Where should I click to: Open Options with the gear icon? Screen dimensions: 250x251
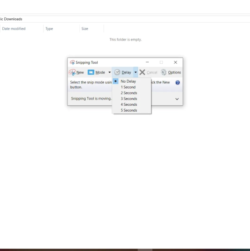(164, 72)
